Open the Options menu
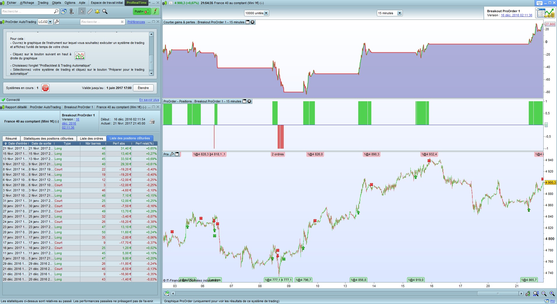 (x=70, y=3)
